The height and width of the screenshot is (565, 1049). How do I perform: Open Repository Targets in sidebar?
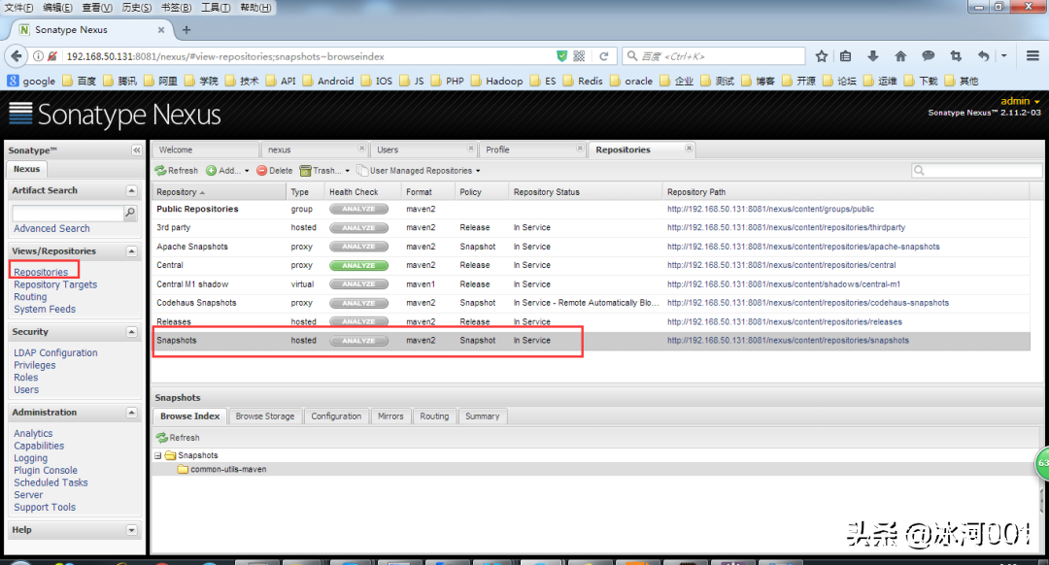(x=55, y=284)
